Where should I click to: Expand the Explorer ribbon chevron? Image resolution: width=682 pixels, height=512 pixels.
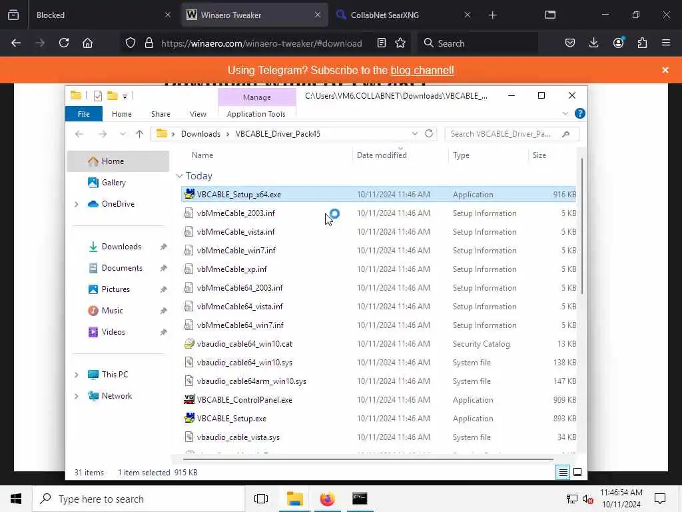(565, 113)
